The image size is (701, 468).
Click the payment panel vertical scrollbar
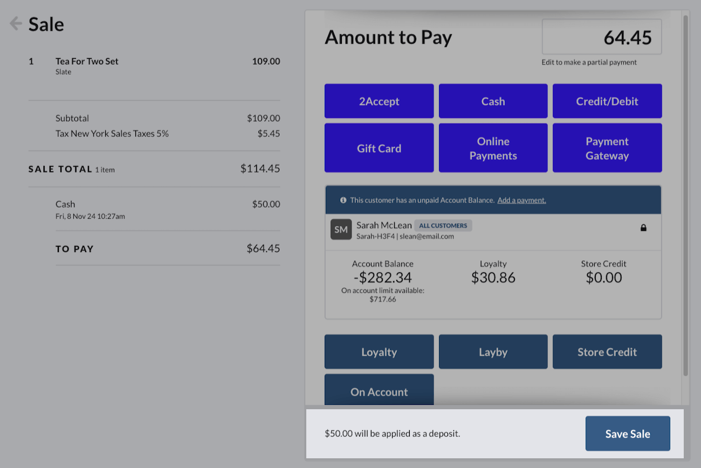pos(686,194)
